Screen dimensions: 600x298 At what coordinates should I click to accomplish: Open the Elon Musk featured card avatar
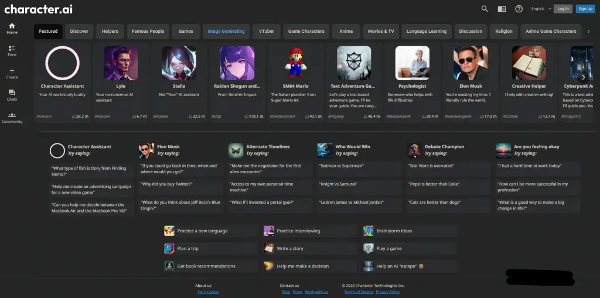(x=471, y=63)
